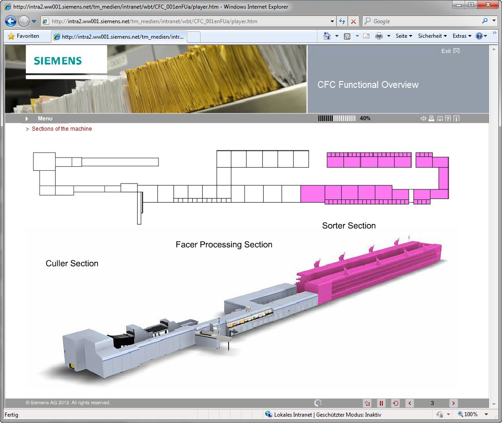Open the Favoriten panel
Viewport: 502px width, 423px height.
point(24,36)
